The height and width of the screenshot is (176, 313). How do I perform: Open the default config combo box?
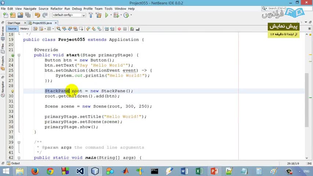(x=69, y=15)
